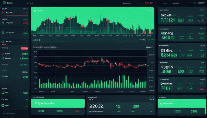
Task: Open the dropdown in green chart card header
Action: pyautogui.click(x=150, y=11)
